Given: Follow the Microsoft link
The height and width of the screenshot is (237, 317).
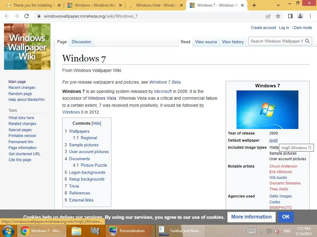Looking at the screenshot, I should click(x=163, y=91).
